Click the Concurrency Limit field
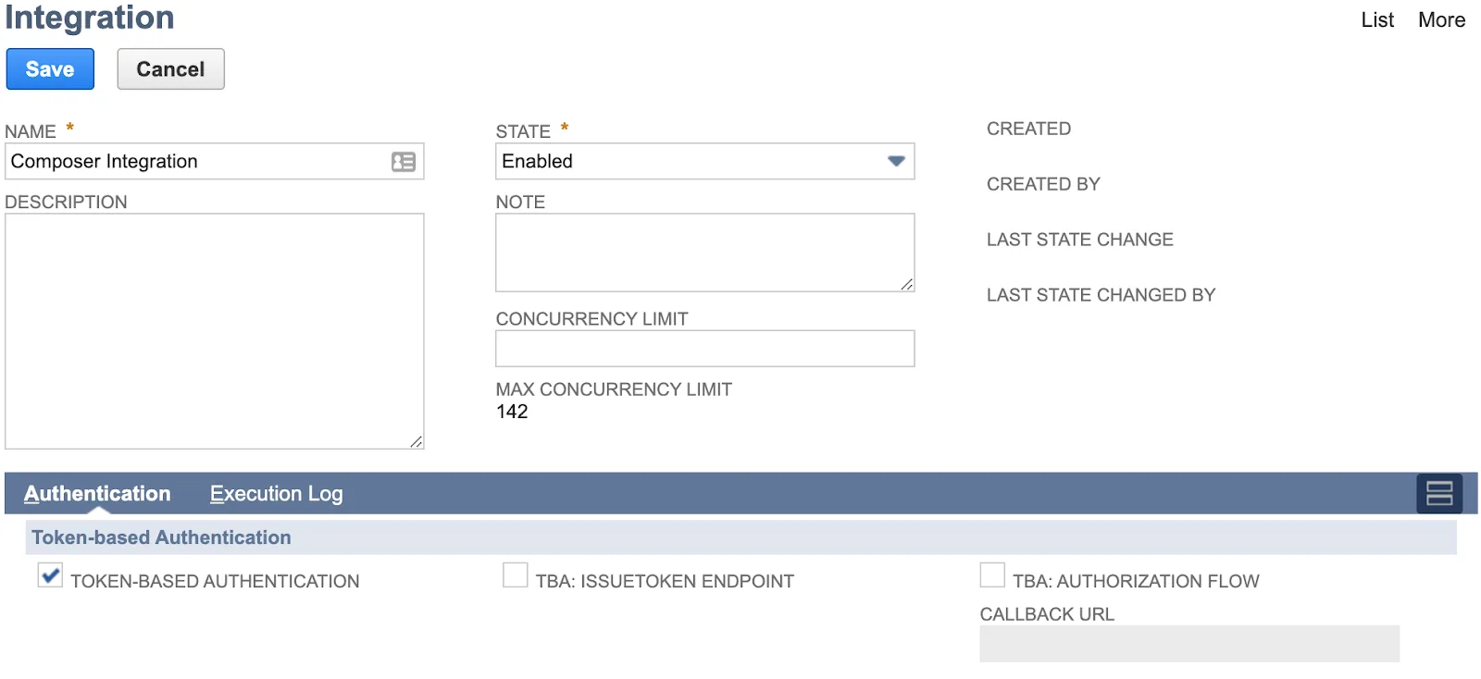 coord(703,349)
